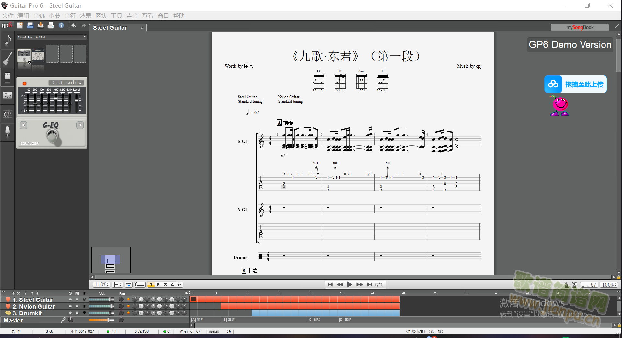Click the first empty effect slot
This screenshot has width=622, height=338.
(x=52, y=54)
